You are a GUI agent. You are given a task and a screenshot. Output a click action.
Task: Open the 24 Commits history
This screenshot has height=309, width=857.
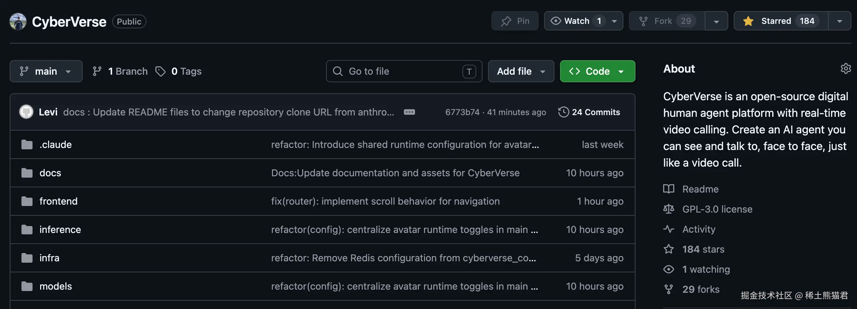coord(589,112)
